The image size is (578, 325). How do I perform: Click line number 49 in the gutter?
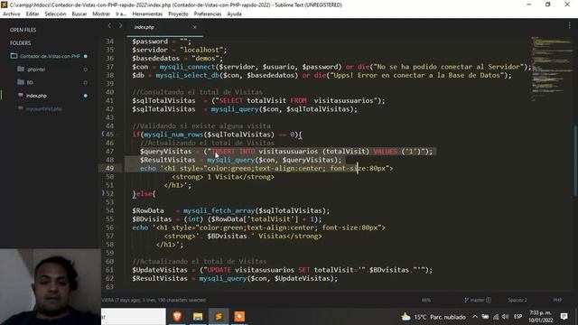[x=109, y=169]
